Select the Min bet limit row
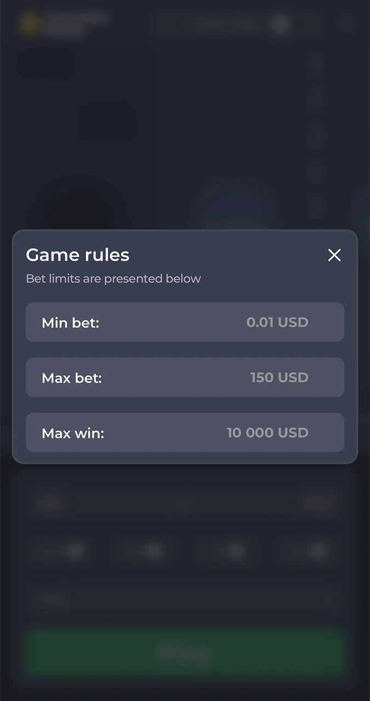The width and height of the screenshot is (370, 701). click(185, 323)
